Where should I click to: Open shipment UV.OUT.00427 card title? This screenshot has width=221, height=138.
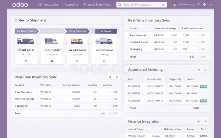52,50
